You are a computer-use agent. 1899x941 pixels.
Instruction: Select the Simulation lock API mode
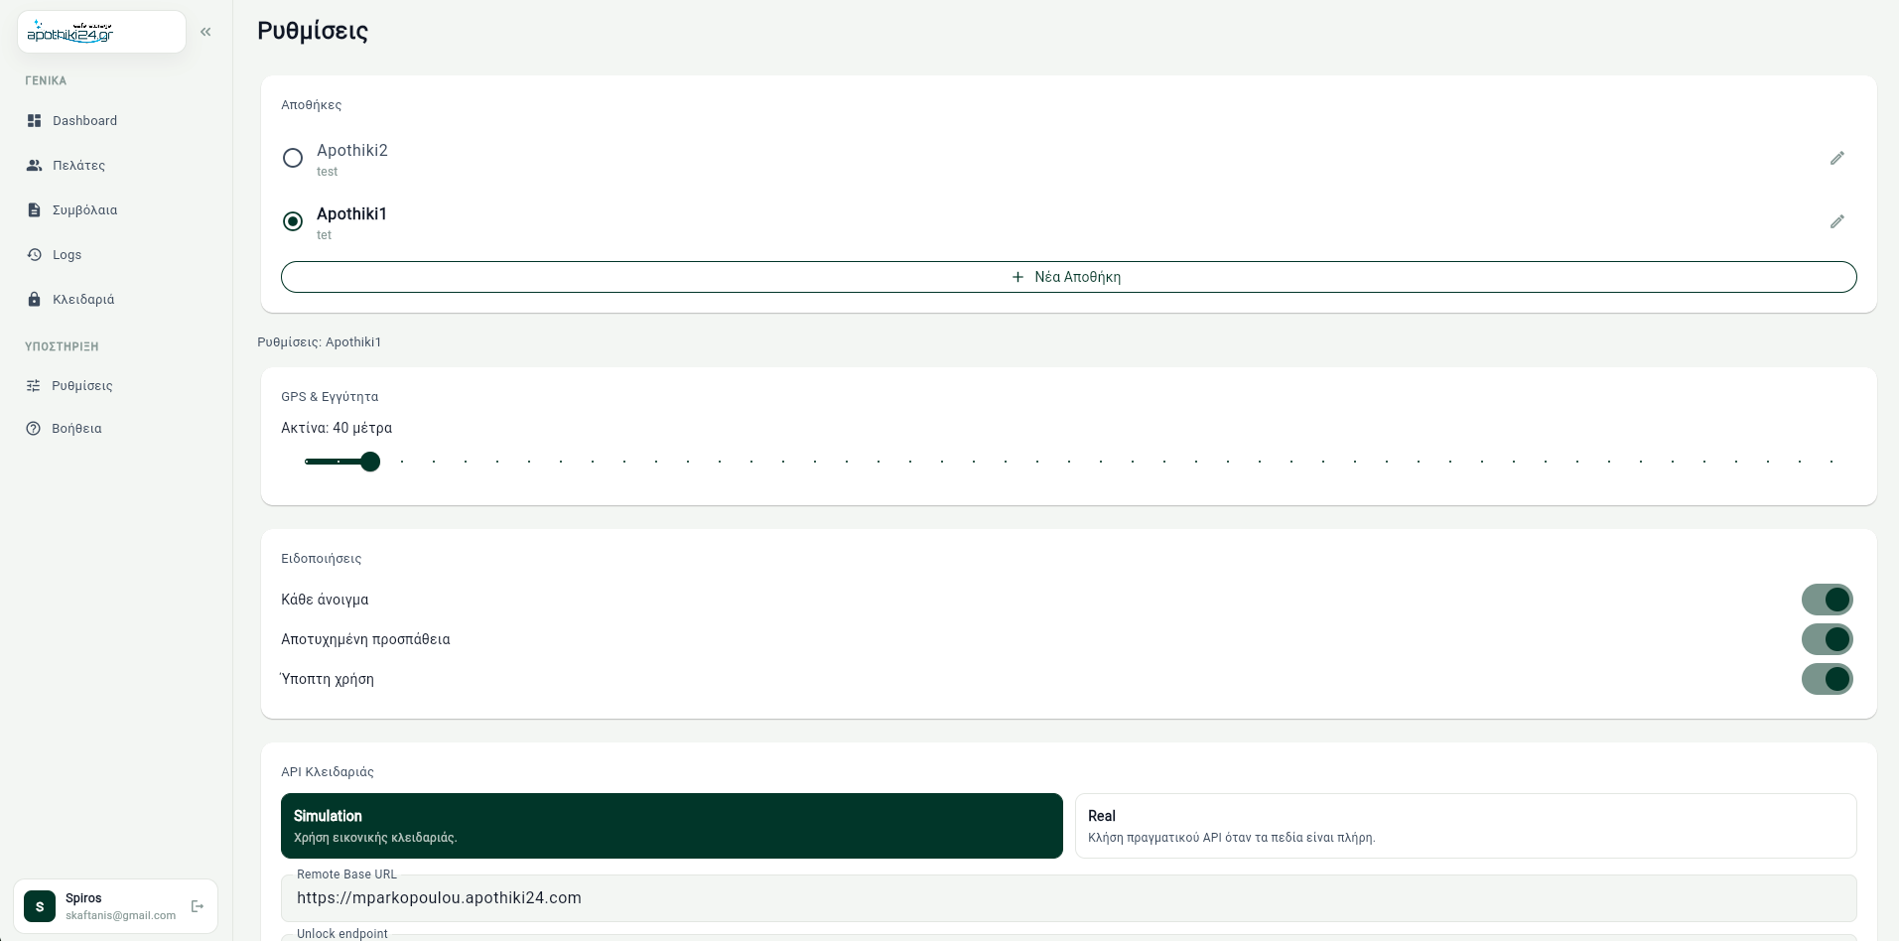(x=672, y=826)
